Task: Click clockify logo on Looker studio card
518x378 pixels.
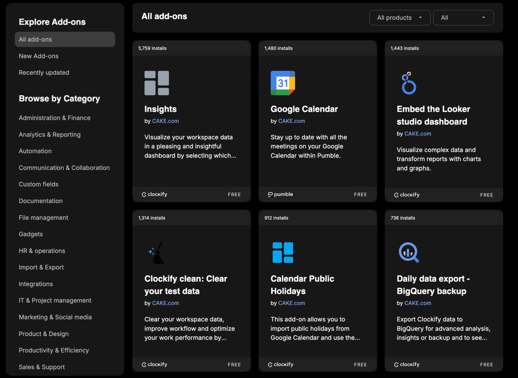Action: pos(407,195)
